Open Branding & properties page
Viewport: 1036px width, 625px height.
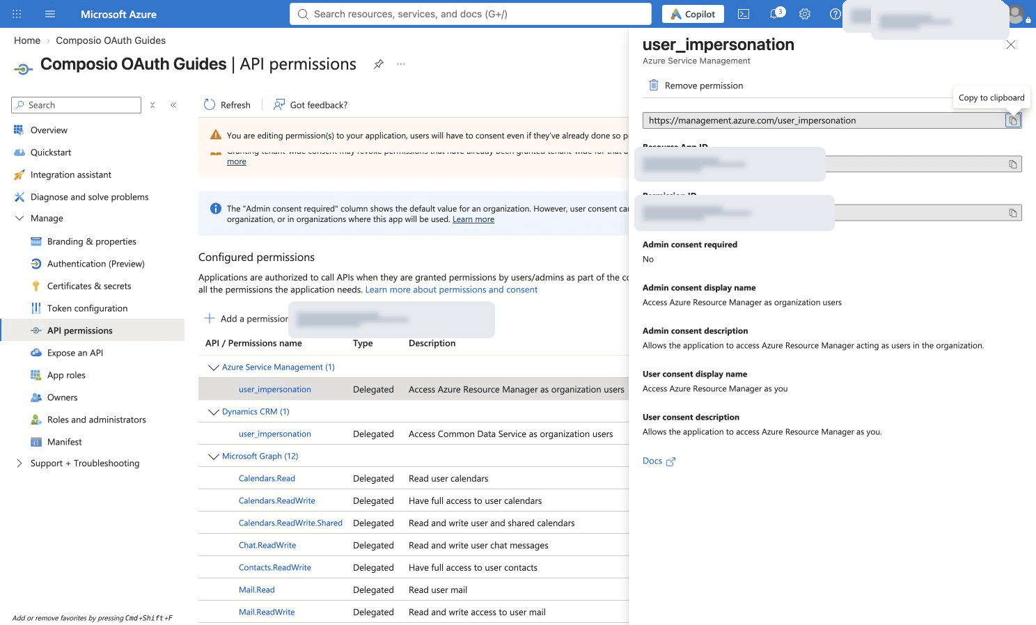(92, 242)
